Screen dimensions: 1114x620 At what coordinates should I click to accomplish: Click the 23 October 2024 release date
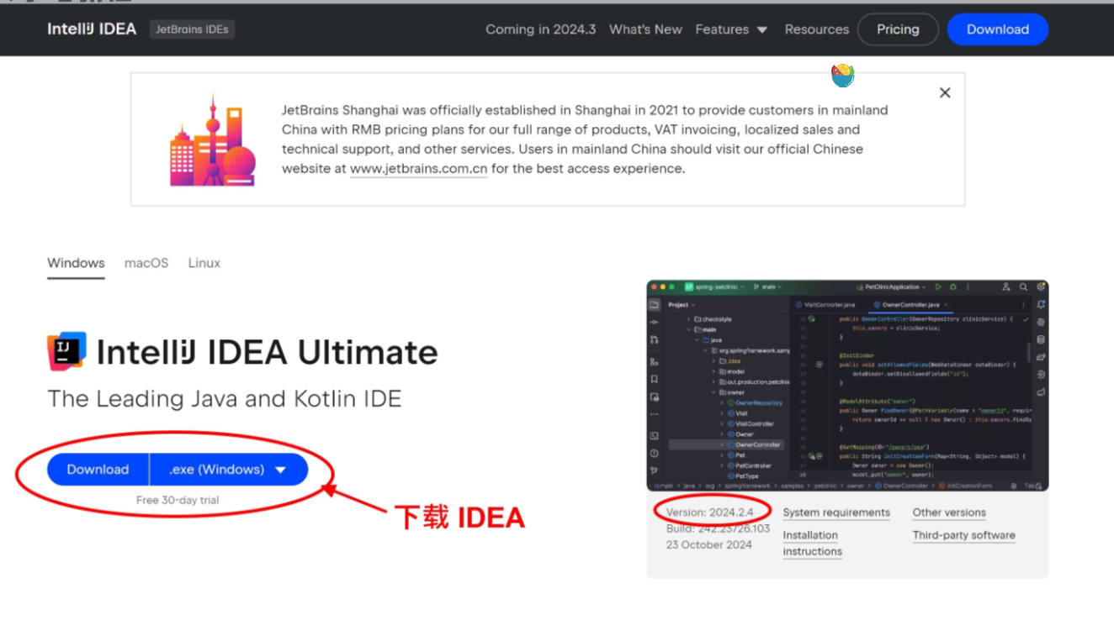[708, 544]
